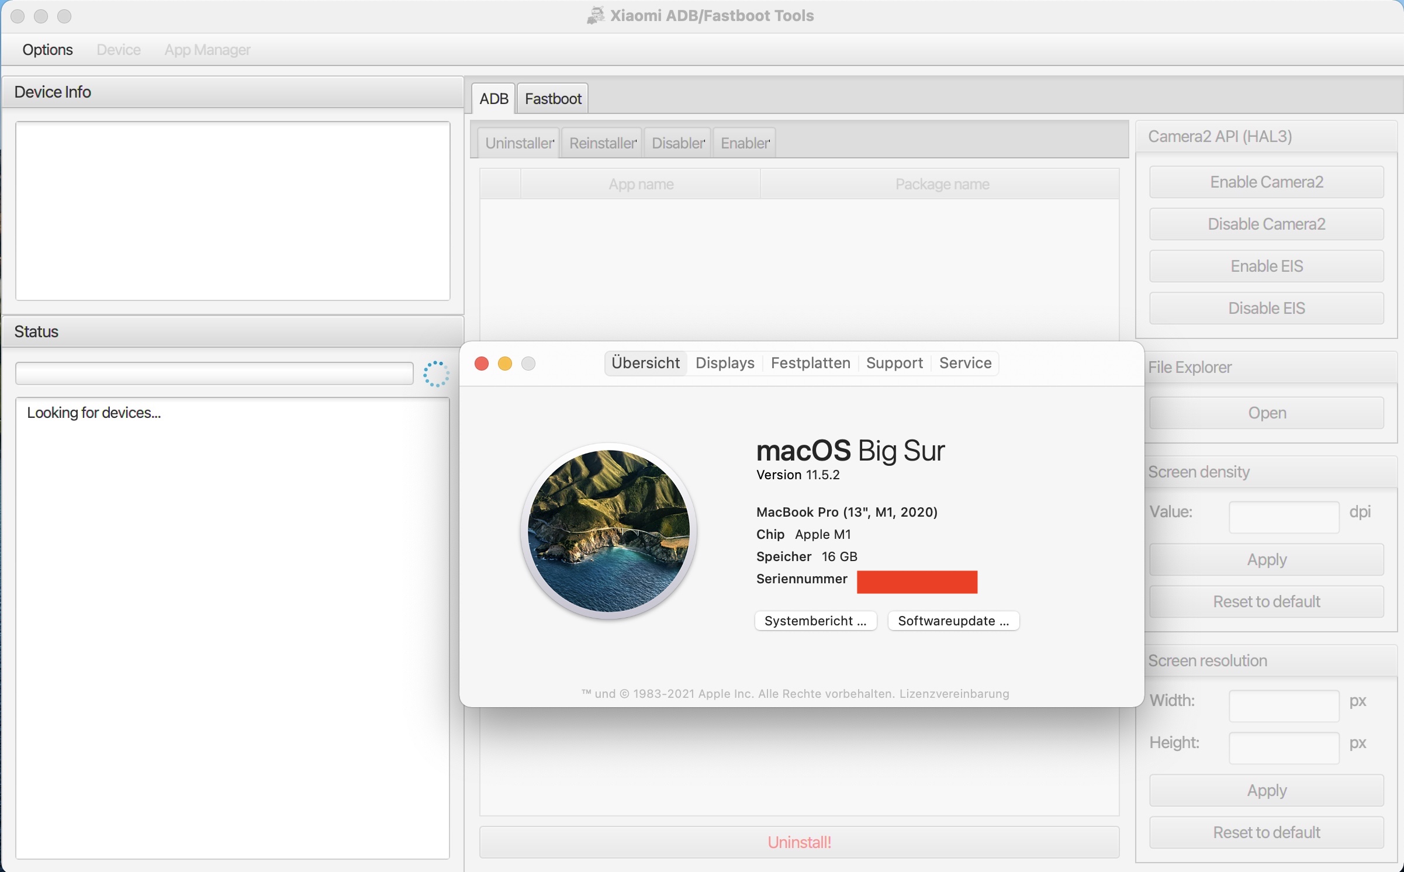Screen dimensions: 1404x872
Task: Click the Xiaomi app icon in title bar
Action: [596, 16]
